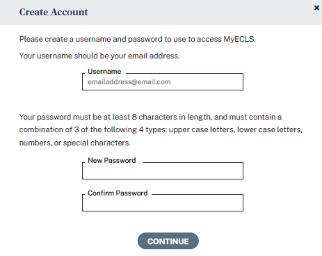Click the CONTINUE button
This screenshot has height=256, width=322.
168,241
